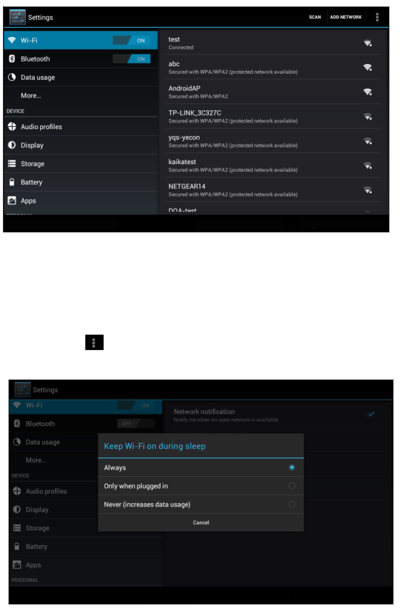Click the Storage icon in first sidebar
The image size is (400, 612).
tap(13, 164)
